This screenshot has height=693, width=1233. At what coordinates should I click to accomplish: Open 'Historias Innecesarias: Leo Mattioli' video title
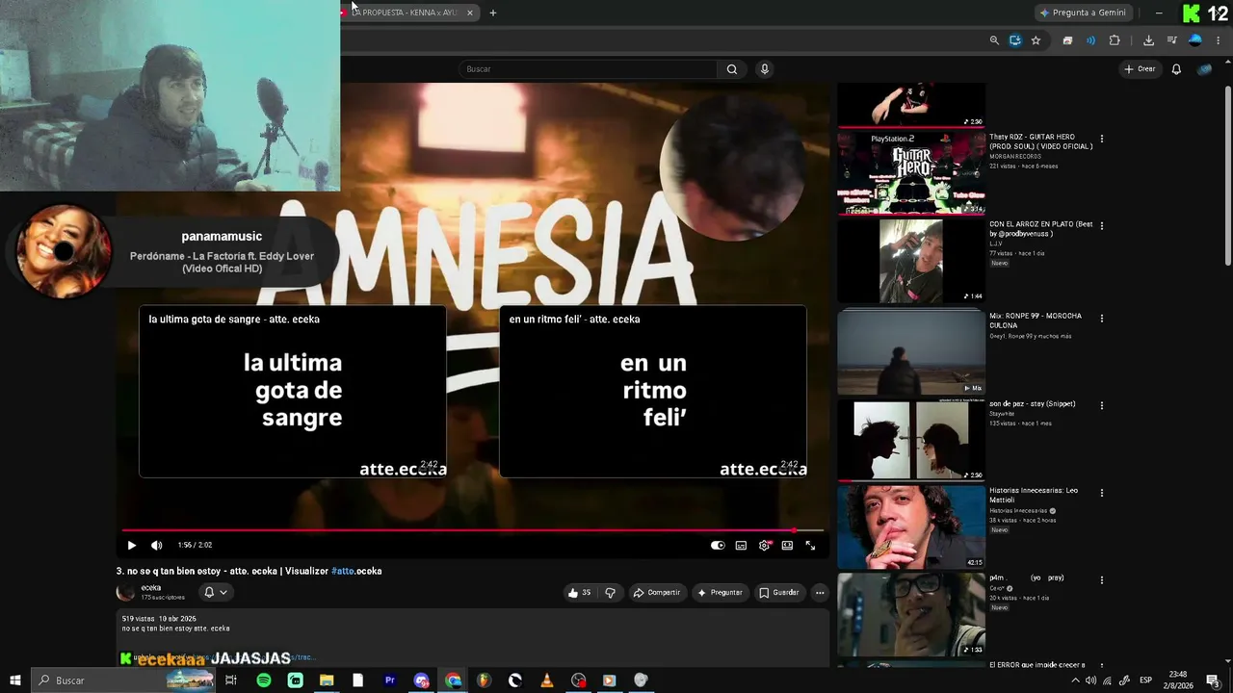tap(1034, 496)
